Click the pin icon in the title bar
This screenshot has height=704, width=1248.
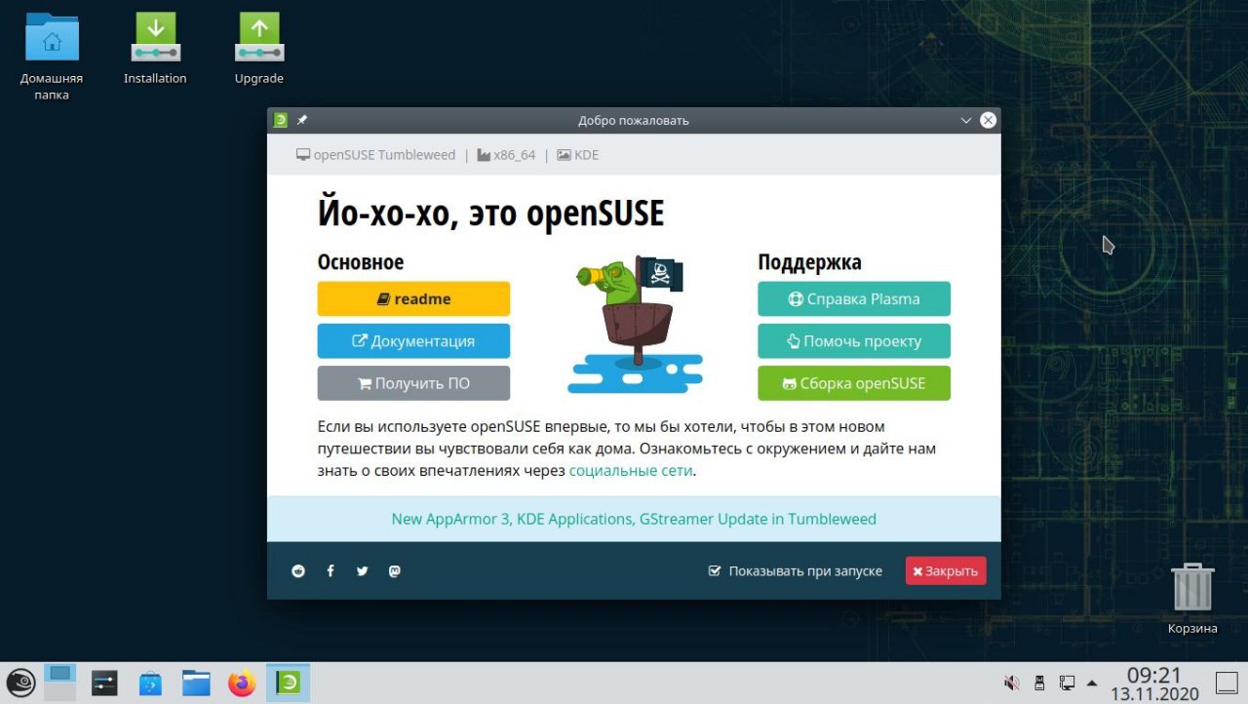click(x=302, y=120)
